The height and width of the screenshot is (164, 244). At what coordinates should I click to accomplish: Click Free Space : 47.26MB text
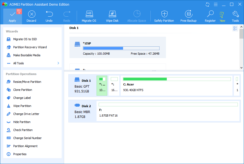(145, 54)
